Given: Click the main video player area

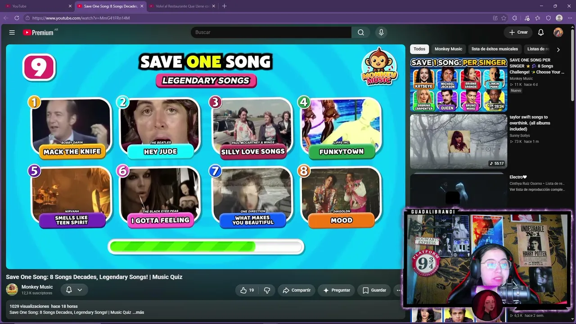Looking at the screenshot, I should coord(205,157).
